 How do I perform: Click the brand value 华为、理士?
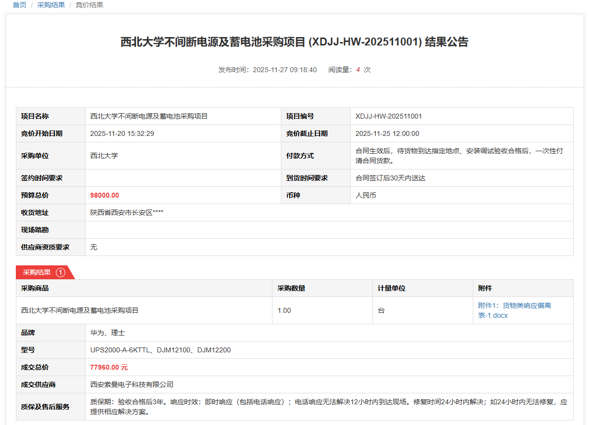(x=107, y=333)
